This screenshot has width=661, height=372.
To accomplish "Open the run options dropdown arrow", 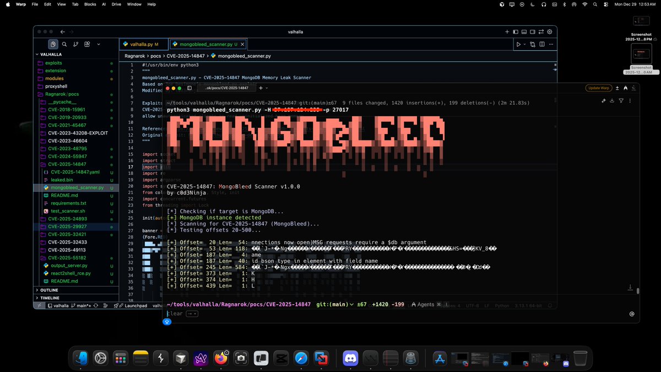I will [524, 44].
